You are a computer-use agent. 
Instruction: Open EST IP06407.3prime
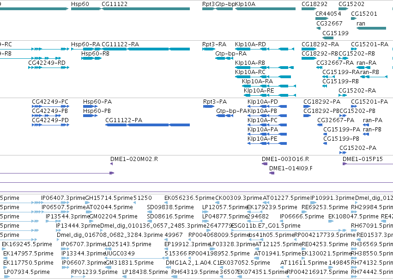[63, 198]
